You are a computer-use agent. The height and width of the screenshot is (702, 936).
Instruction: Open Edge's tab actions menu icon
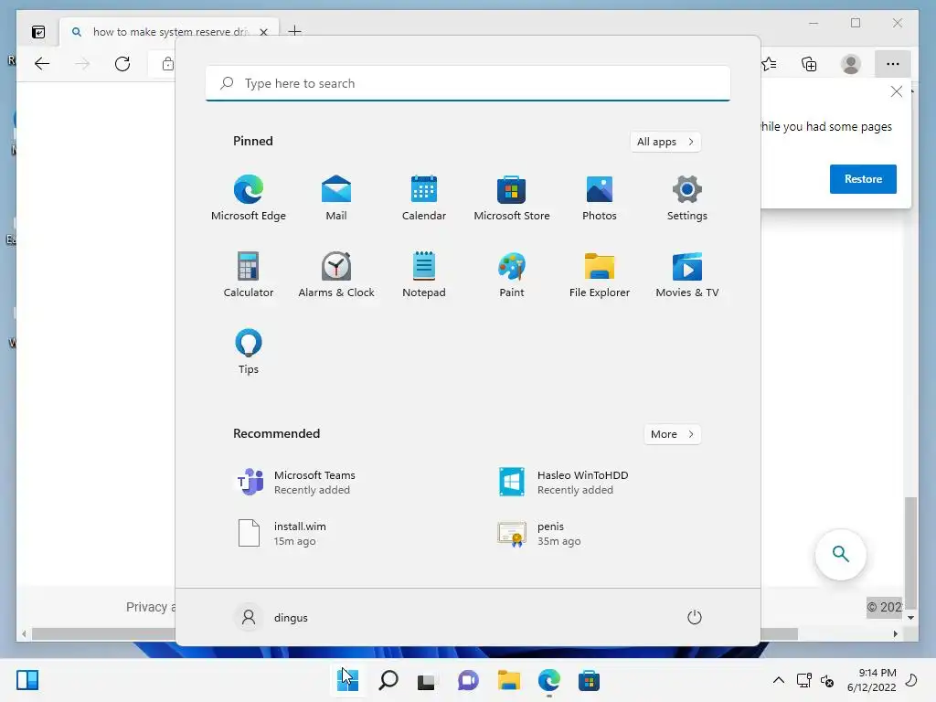(38, 32)
